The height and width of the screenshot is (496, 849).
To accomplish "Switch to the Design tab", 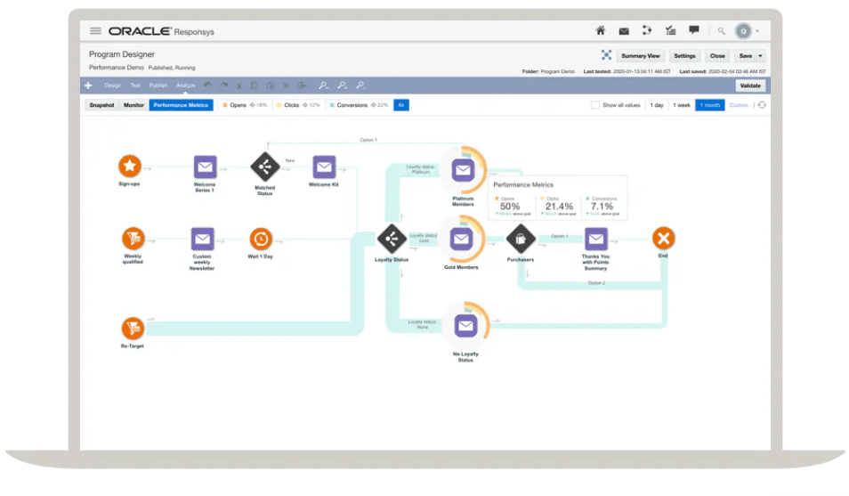I will click(113, 85).
